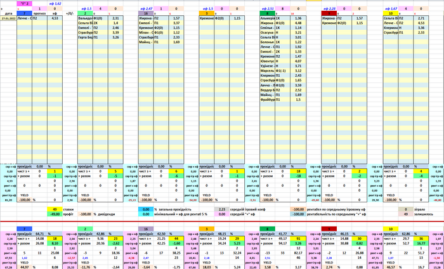This screenshot has width=444, height=269.
Task: Select the green 8,10 cell
Action: point(55,243)
